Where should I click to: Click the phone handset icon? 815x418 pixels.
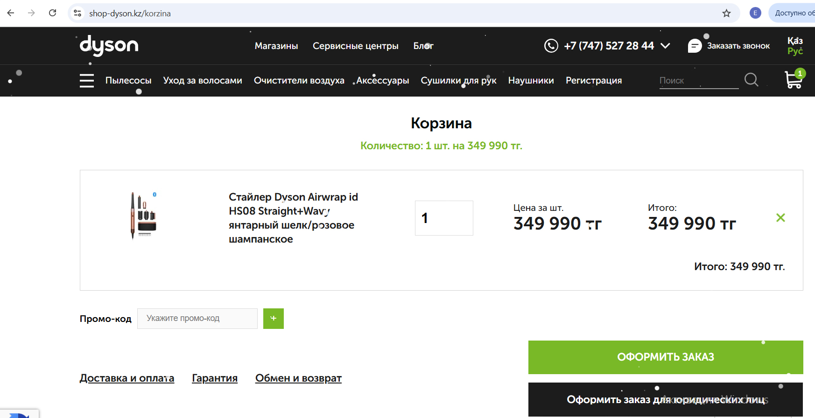click(551, 46)
